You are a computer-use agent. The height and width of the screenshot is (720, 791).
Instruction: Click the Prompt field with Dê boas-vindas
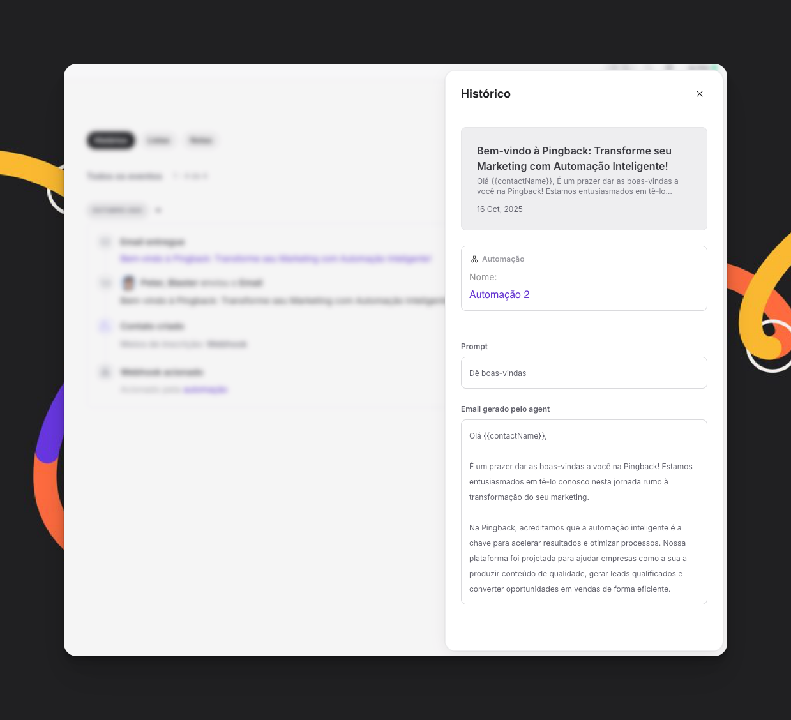point(584,373)
